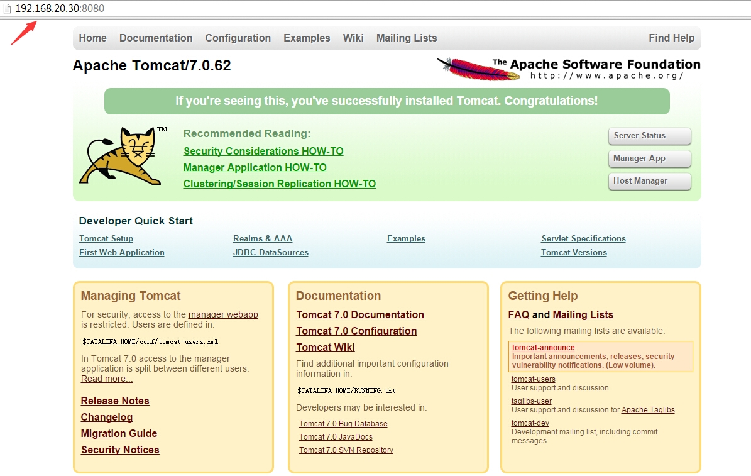Click Find Help in the nav bar

[x=671, y=38]
